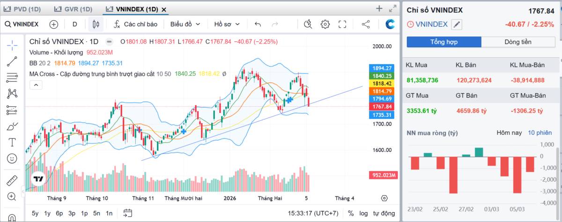This screenshot has height=222, width=562.
Task: Select the trend line drawing tool
Action: 12,61
